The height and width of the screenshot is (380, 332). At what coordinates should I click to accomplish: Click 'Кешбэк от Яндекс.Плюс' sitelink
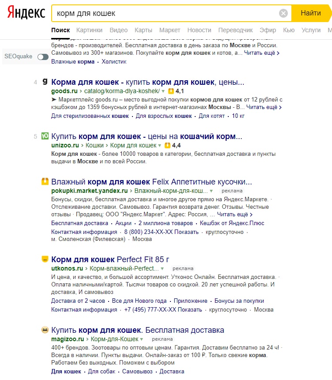[x=232, y=223]
